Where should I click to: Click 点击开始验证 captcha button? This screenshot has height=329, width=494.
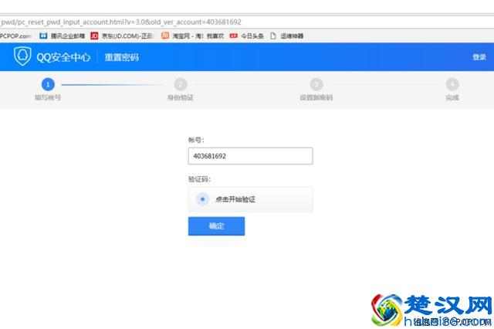[250, 199]
